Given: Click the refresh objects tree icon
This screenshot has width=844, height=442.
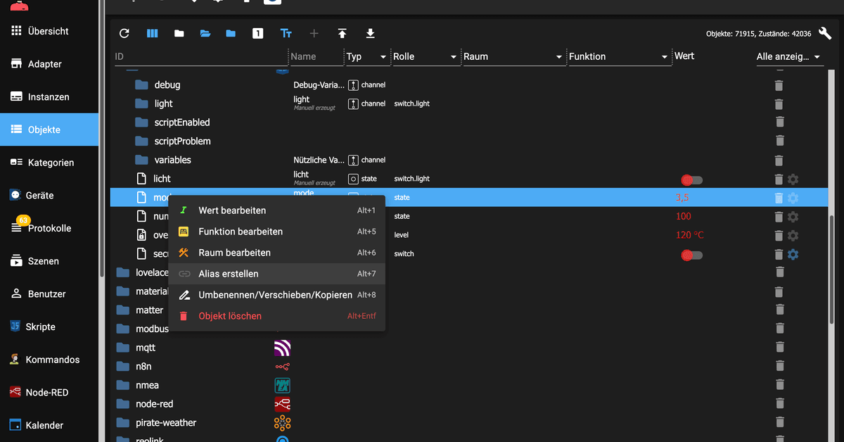Looking at the screenshot, I should pos(124,33).
